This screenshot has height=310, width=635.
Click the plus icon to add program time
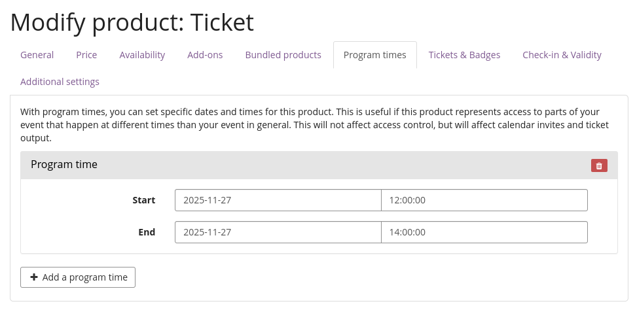34,277
